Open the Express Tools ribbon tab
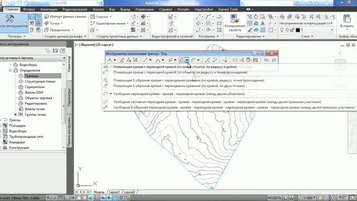 [x=228, y=9]
